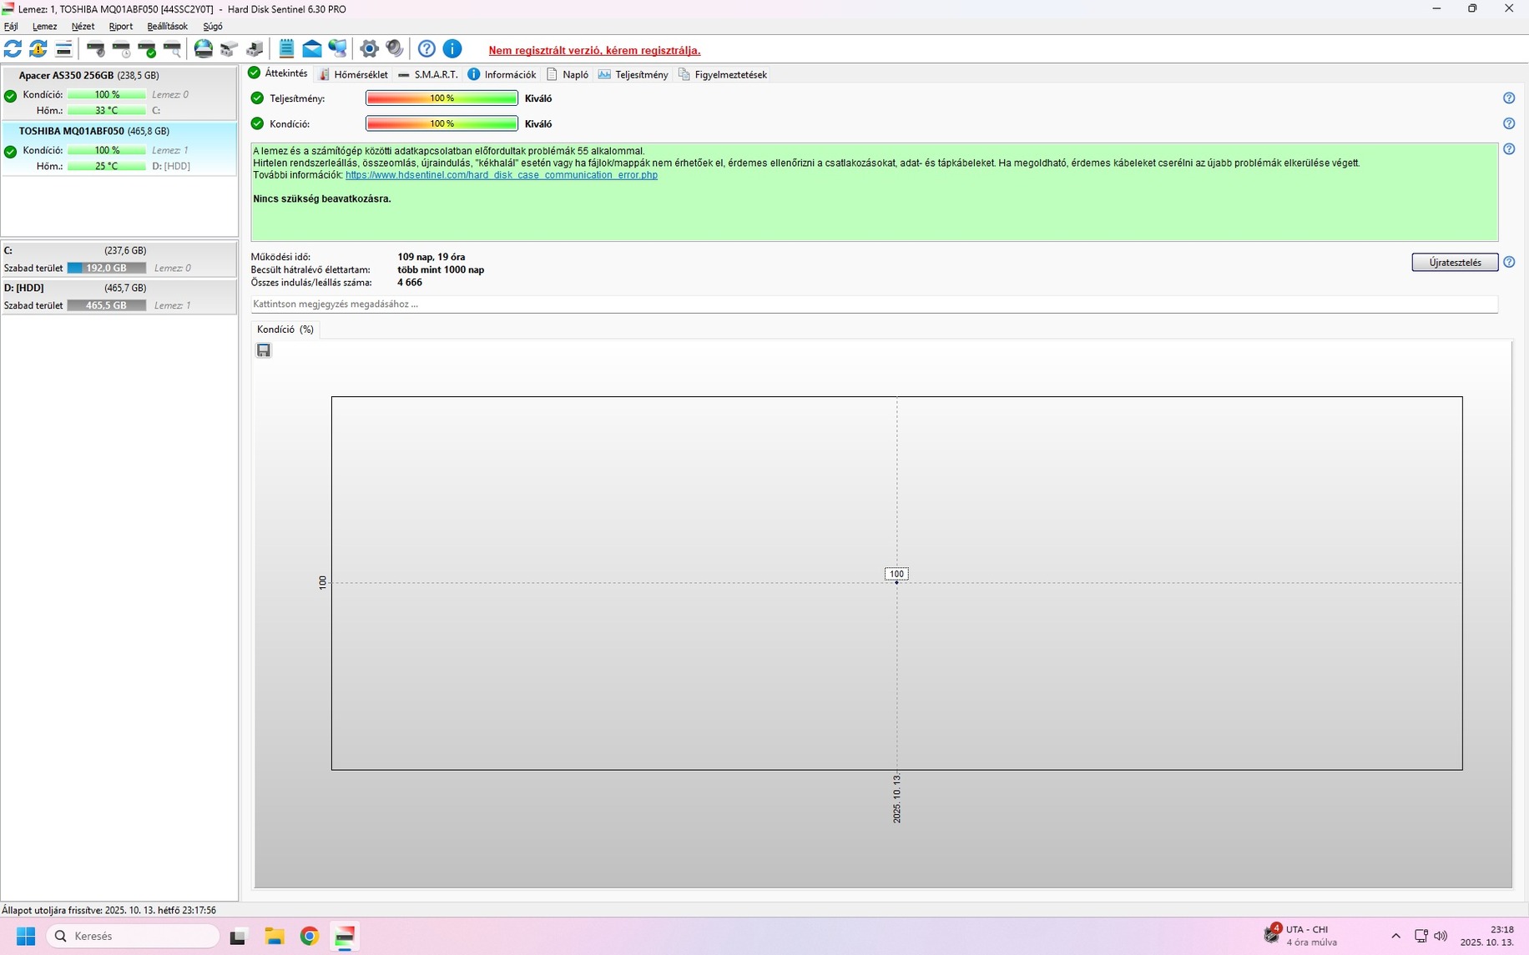Click the Windows Start button

pyautogui.click(x=26, y=936)
